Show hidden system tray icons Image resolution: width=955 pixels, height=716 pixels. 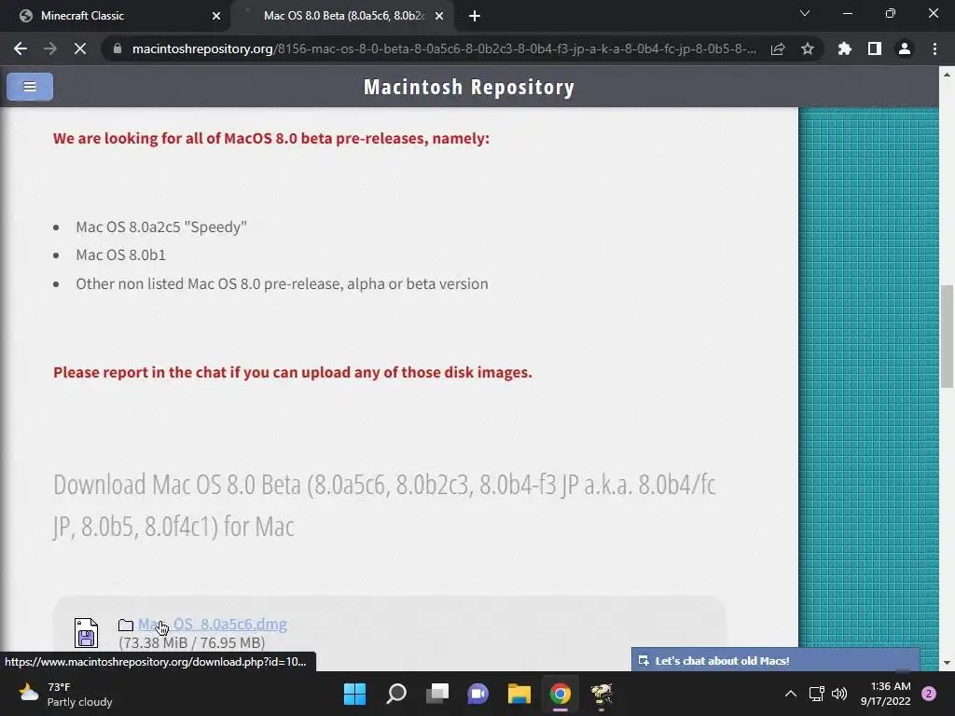pos(791,694)
